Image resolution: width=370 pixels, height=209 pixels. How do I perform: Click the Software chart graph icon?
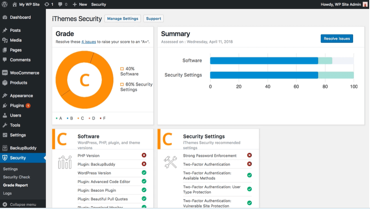pos(64,162)
